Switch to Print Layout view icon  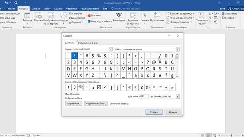coord(209,135)
